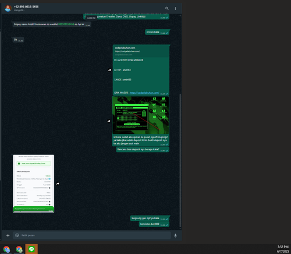Click the 'ID VIP : andri63' line
The image size is (291, 254).
coord(122,70)
